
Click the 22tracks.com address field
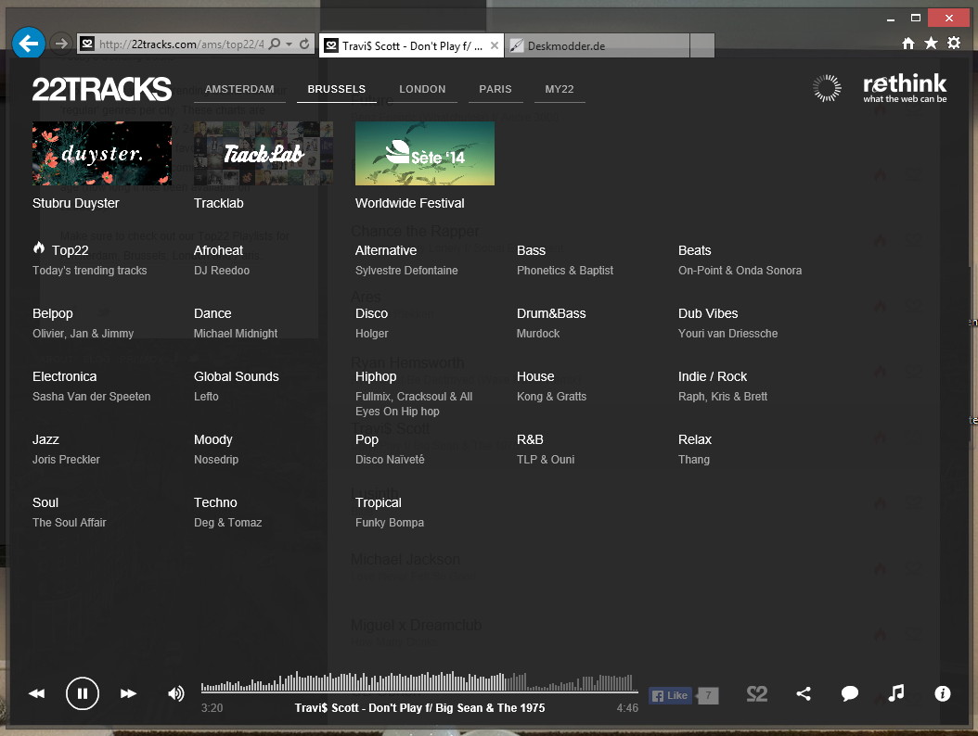coord(181,44)
